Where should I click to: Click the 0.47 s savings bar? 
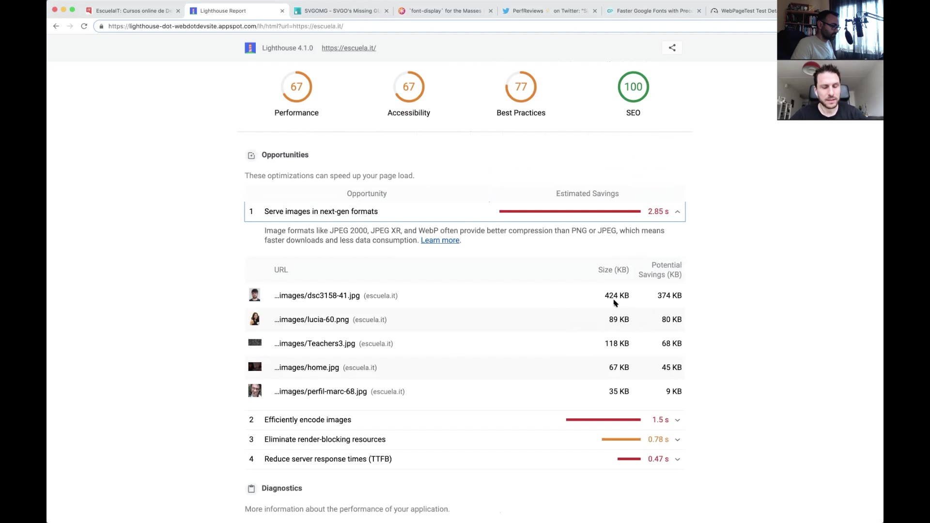click(629, 459)
